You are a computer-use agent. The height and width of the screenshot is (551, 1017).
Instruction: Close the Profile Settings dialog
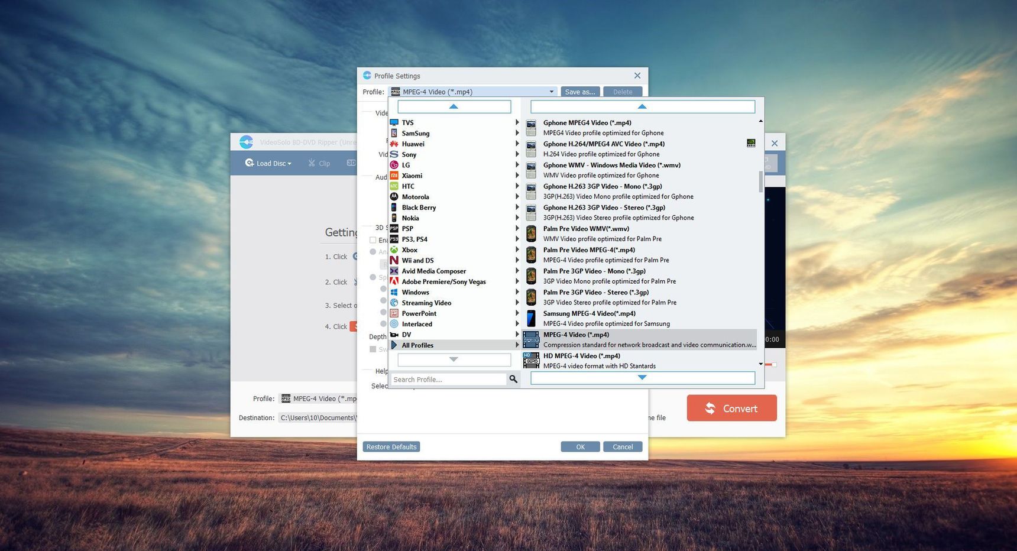point(637,76)
